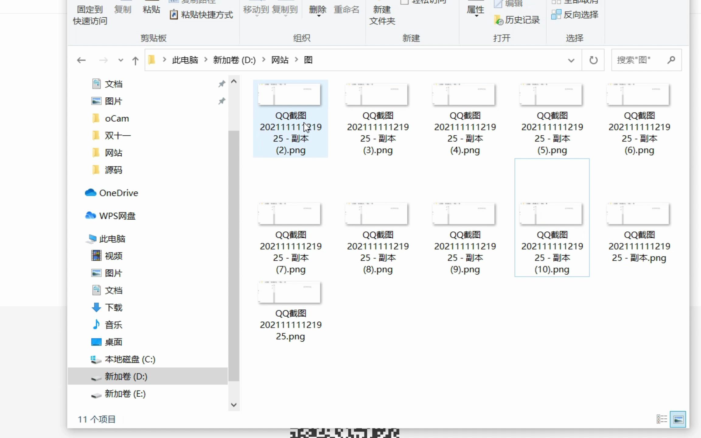Open the oCam folder in sidebar
The width and height of the screenshot is (701, 438).
117,118
